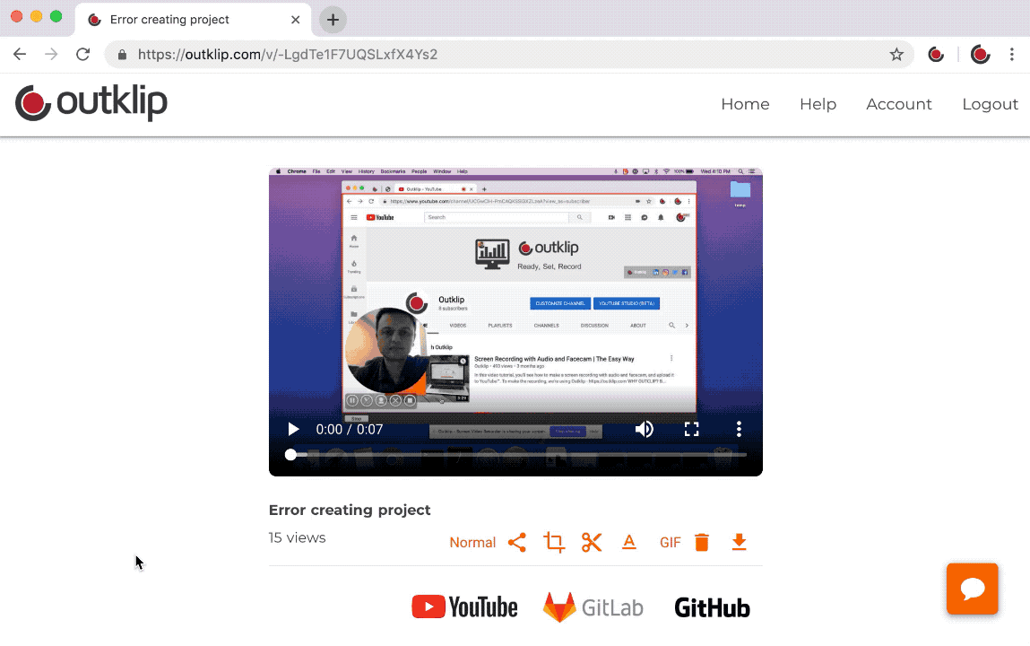Viewport: 1030px width, 646px height.
Task: Open Account settings
Action: coord(898,104)
